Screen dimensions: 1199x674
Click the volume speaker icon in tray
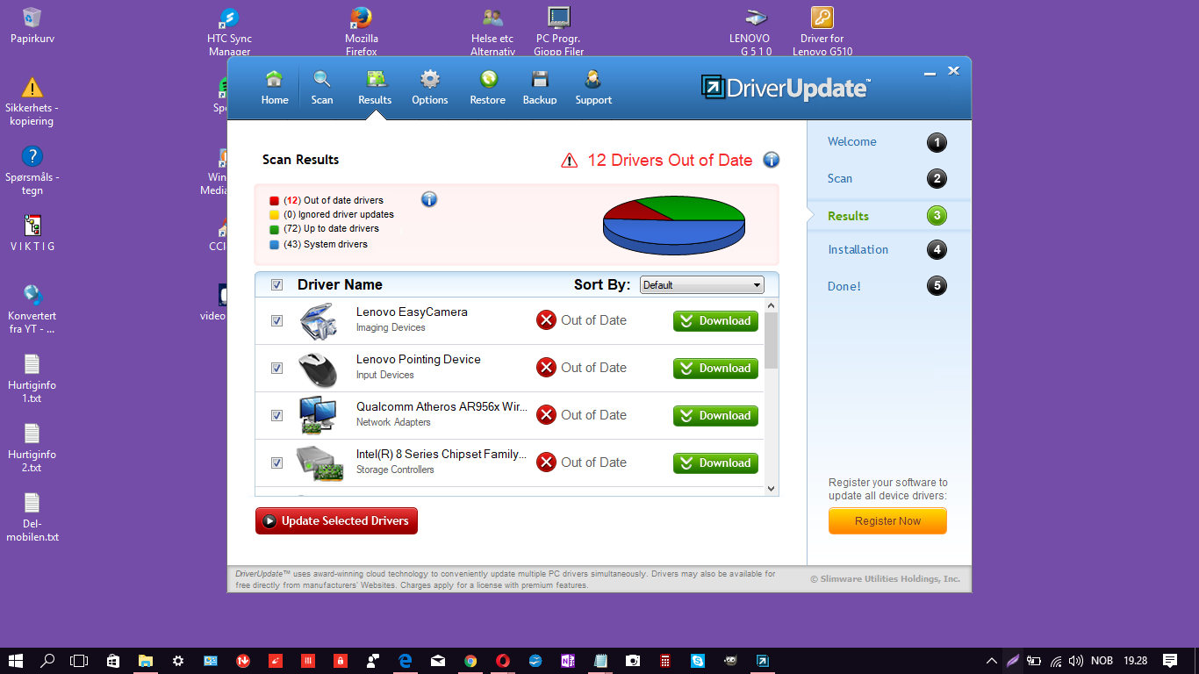pyautogui.click(x=1076, y=661)
